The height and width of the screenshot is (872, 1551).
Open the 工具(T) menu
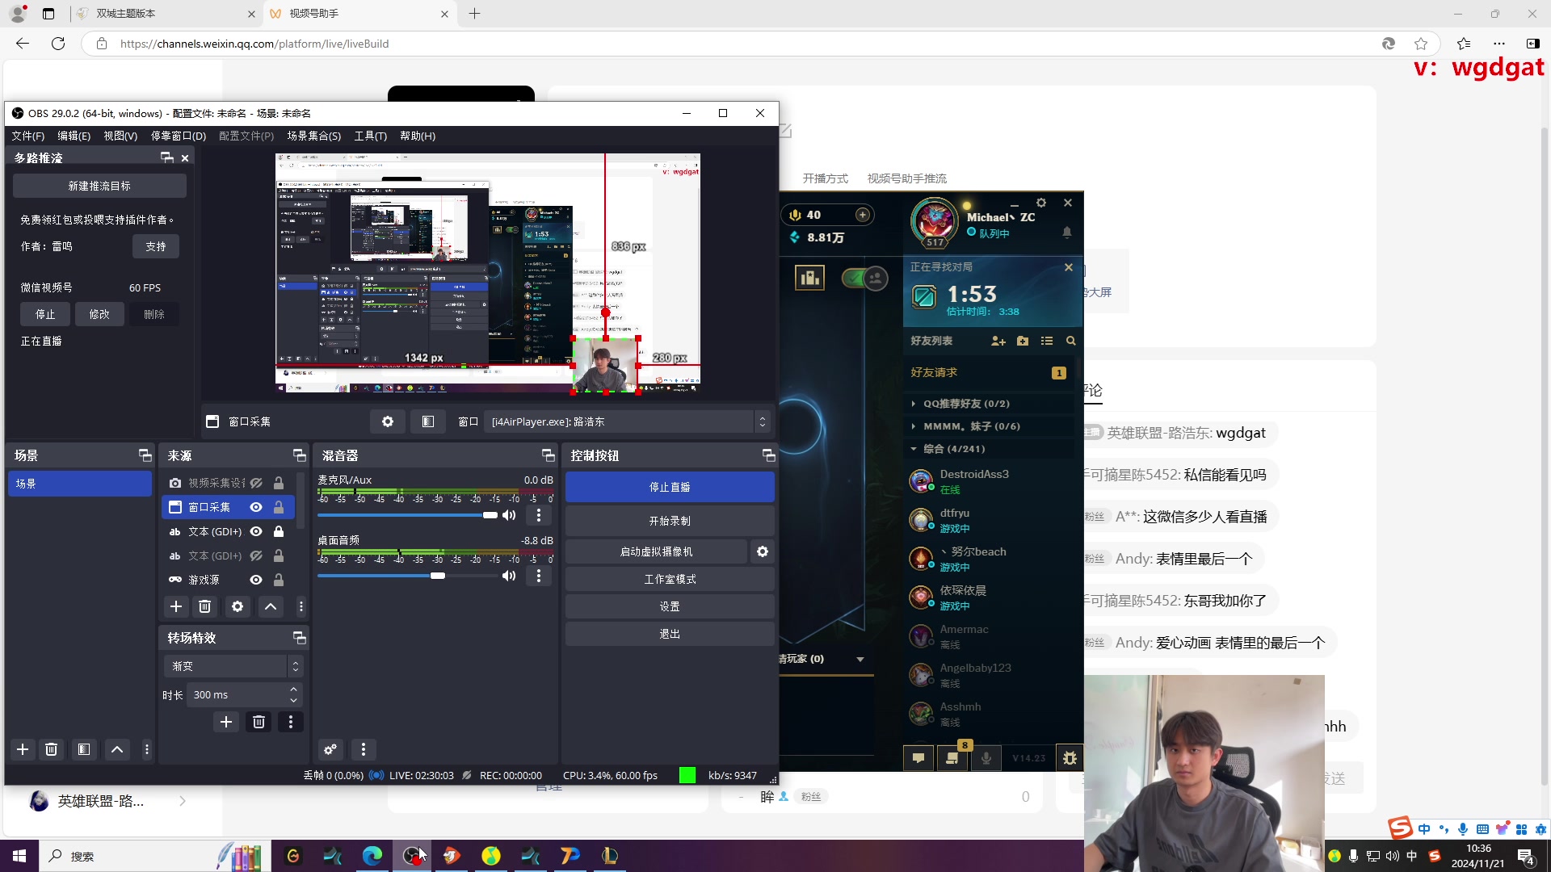(371, 136)
